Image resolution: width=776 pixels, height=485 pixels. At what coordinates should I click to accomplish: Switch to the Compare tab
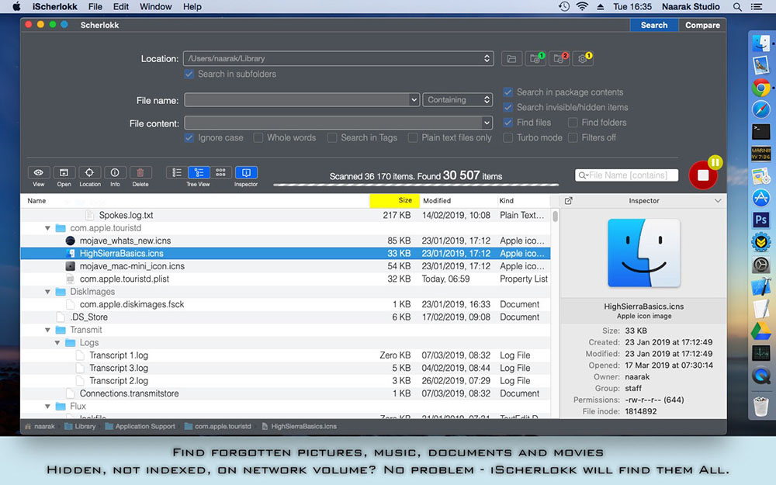(x=702, y=26)
